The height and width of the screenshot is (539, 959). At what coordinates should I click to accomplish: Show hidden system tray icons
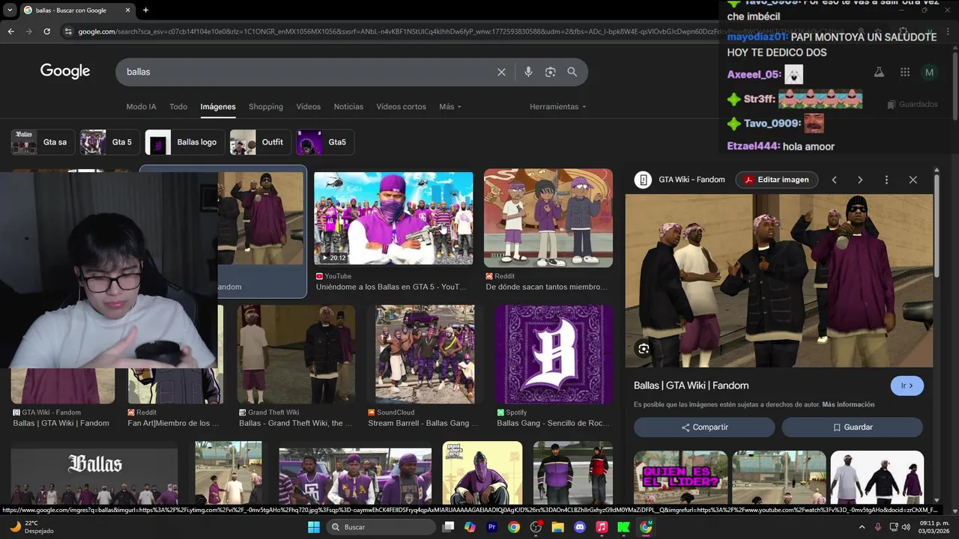tap(862, 527)
